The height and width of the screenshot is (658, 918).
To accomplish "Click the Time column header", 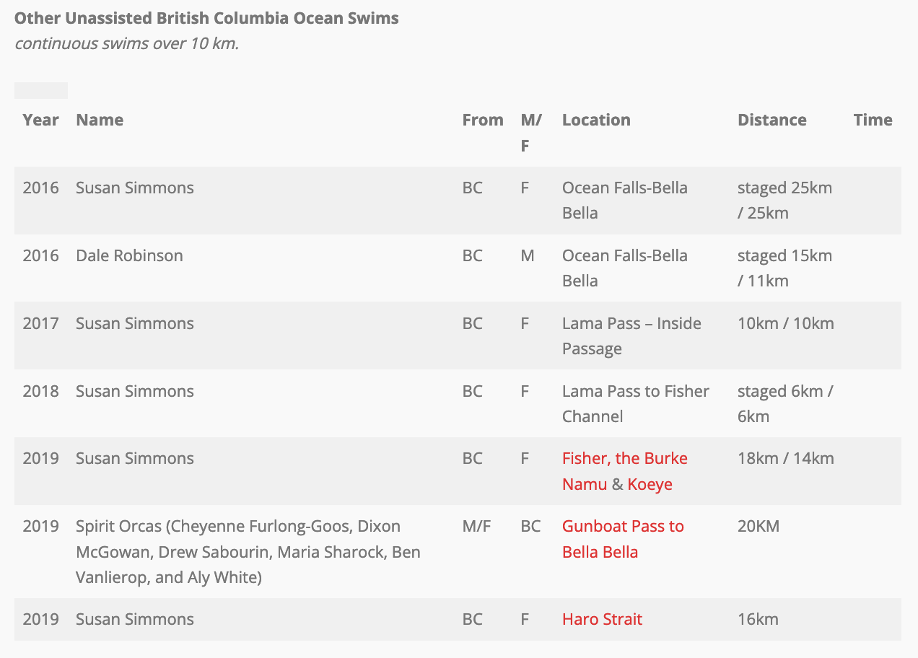I will pos(873,120).
